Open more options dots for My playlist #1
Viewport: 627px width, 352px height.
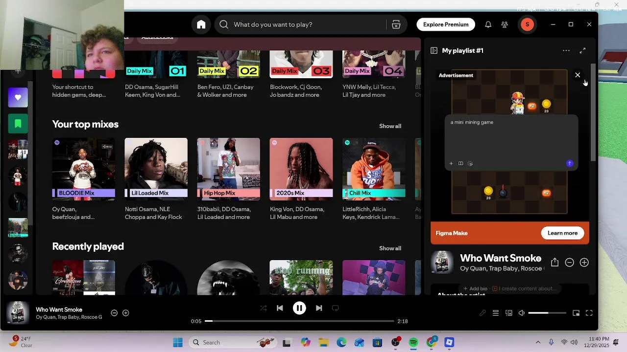click(x=566, y=50)
